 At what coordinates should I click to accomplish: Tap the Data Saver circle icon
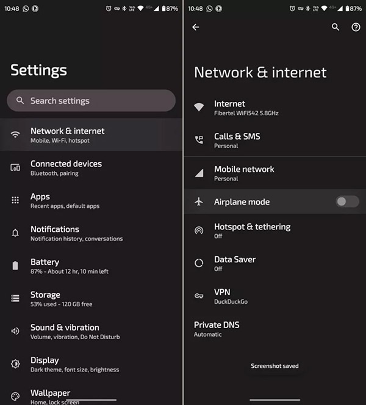pos(199,263)
